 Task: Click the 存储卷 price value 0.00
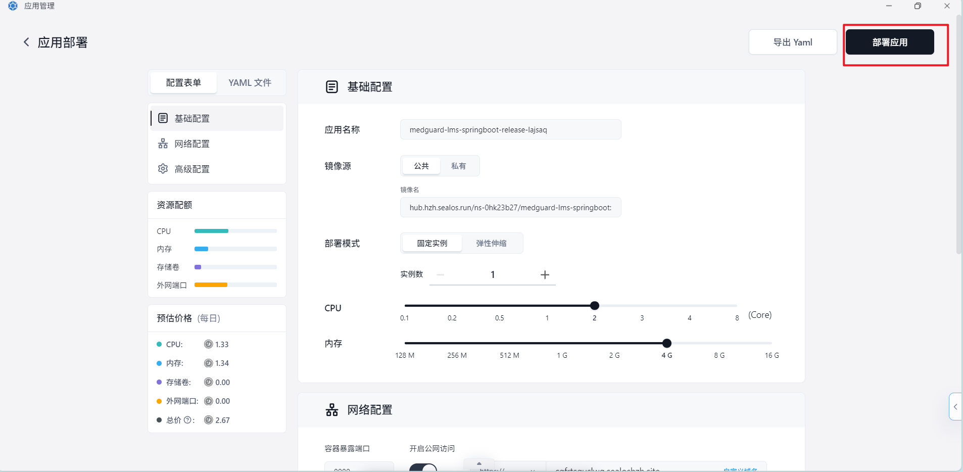222,382
